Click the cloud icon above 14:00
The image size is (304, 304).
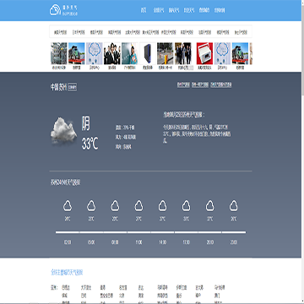point(162,205)
